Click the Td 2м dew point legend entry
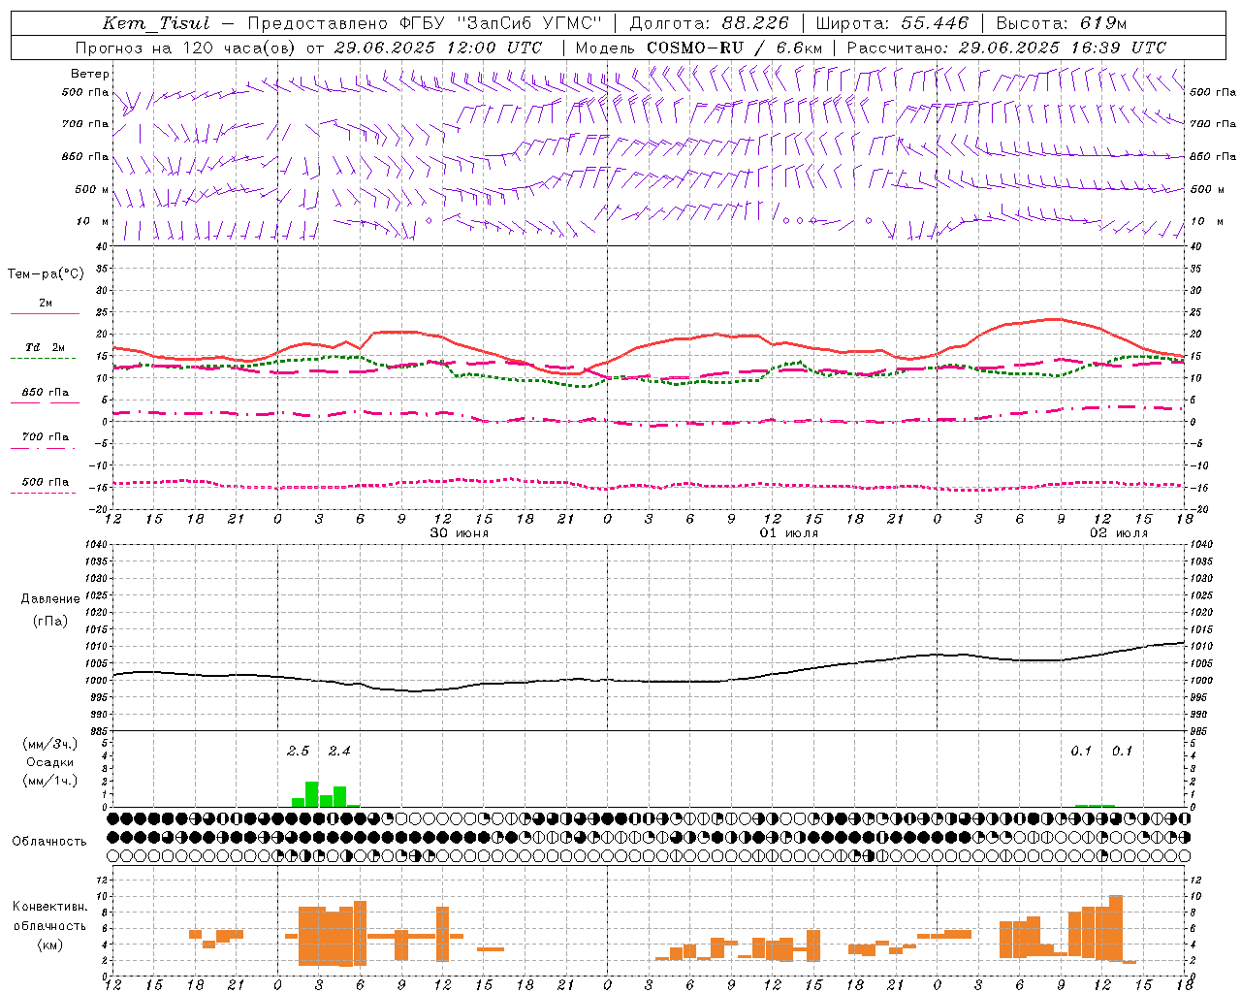This screenshot has height=993, width=1241. pyautogui.click(x=46, y=347)
